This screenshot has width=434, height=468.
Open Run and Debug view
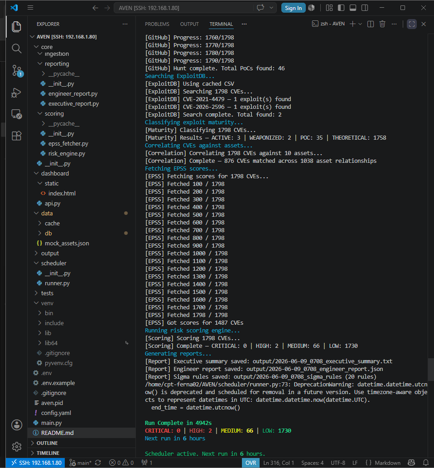click(x=16, y=93)
